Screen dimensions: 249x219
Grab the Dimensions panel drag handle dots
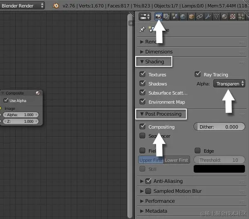click(242, 52)
